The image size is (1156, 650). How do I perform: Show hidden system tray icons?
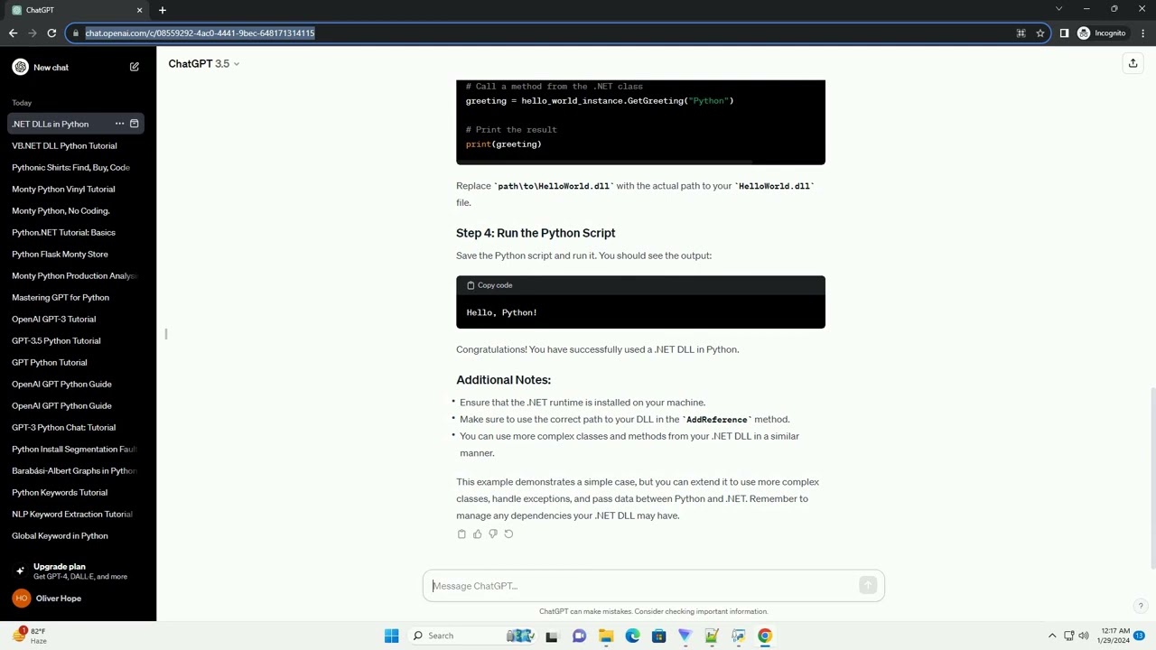pyautogui.click(x=1052, y=636)
